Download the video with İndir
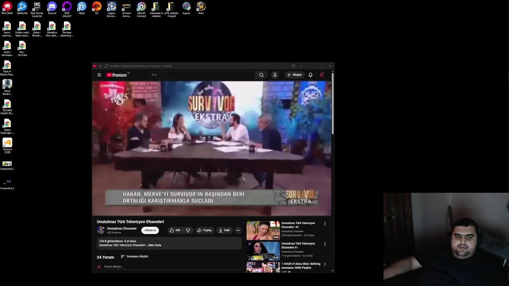The image size is (509, 286). [x=224, y=230]
